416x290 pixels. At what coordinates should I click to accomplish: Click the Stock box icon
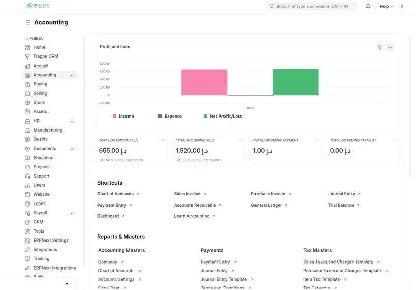pos(27,103)
